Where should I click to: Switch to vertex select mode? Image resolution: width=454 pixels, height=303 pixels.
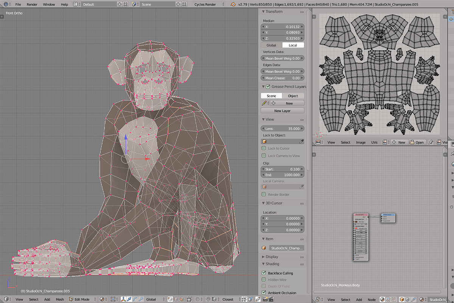click(170, 299)
